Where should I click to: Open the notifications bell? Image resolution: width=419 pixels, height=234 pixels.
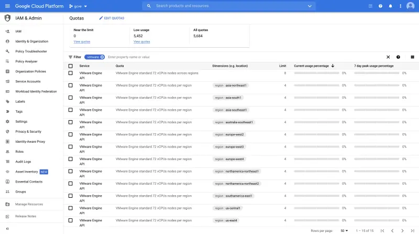pyautogui.click(x=390, y=6)
